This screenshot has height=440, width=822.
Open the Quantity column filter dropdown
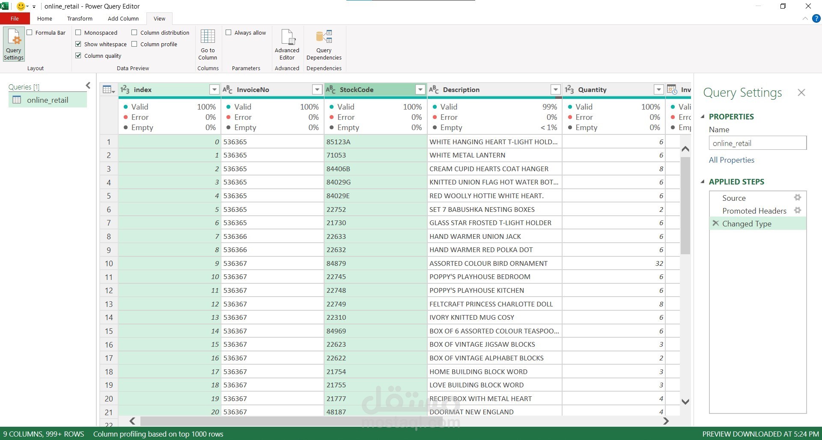click(x=659, y=89)
